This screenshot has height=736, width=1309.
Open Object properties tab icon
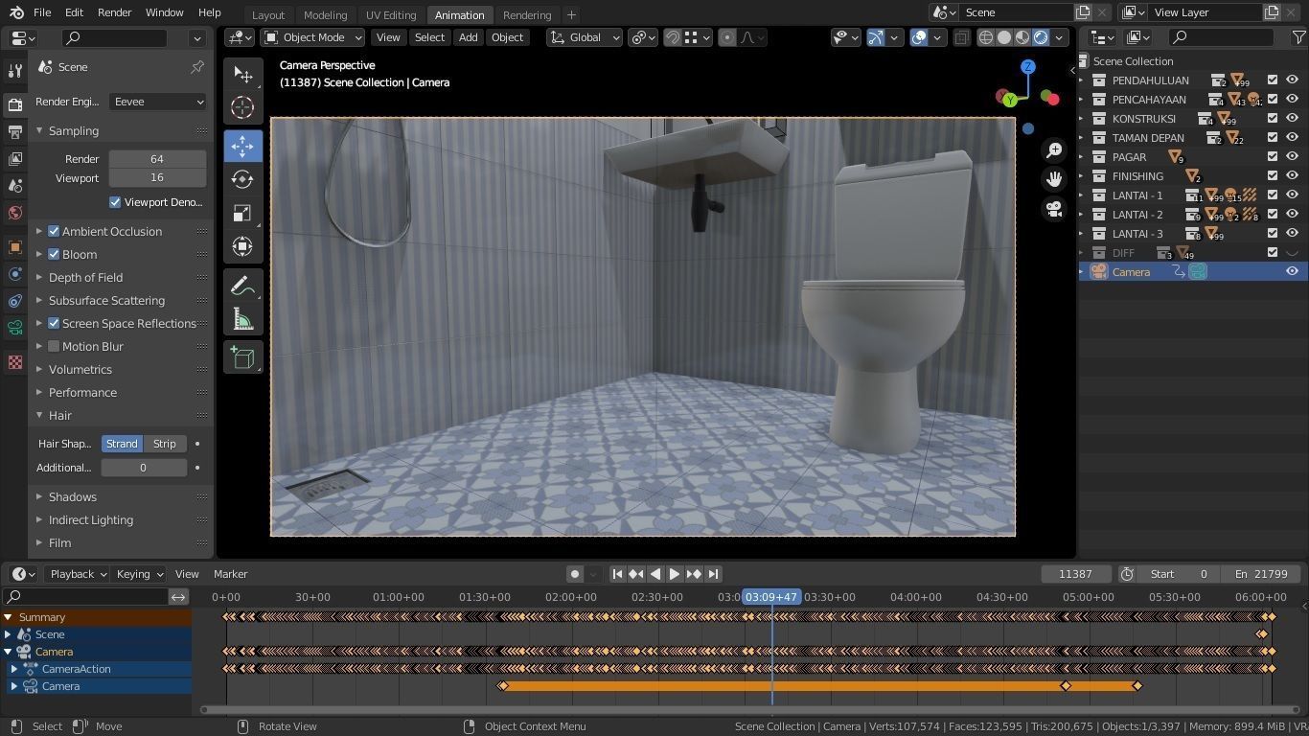tap(14, 246)
